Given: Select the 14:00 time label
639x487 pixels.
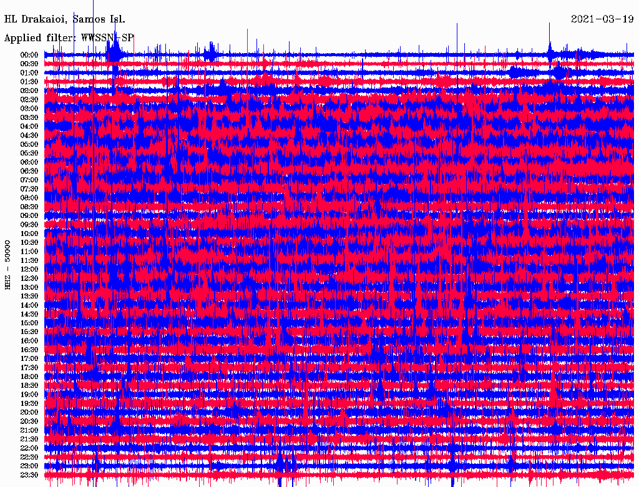Looking at the screenshot, I should 29,305.
